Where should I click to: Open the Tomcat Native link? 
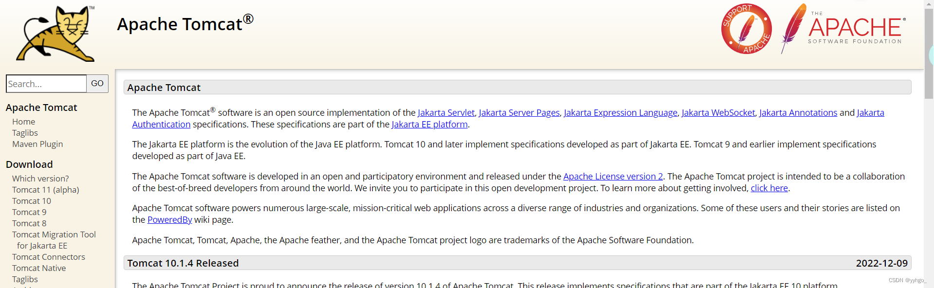pyautogui.click(x=39, y=268)
